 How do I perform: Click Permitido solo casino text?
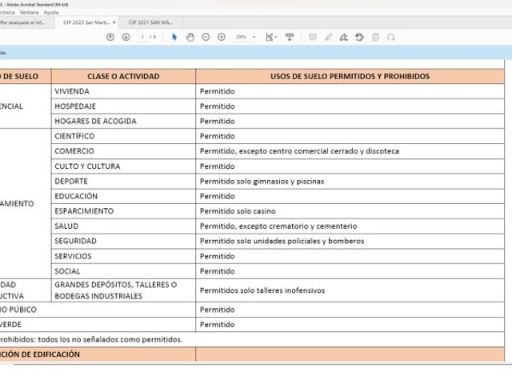(x=238, y=211)
